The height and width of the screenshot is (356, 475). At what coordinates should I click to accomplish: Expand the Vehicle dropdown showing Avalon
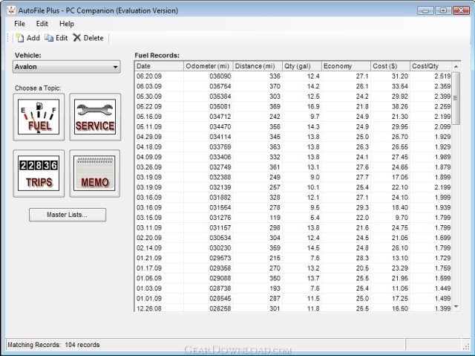[67, 67]
